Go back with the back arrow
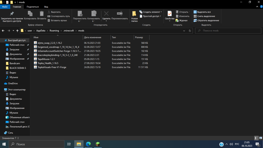The height and width of the screenshot is (148, 263). tap(3, 31)
